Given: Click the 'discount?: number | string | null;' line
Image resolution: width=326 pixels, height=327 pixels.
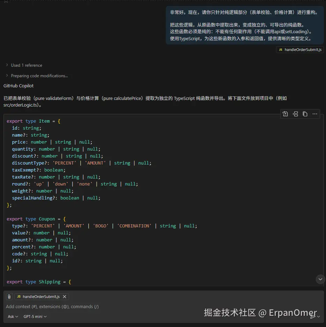Looking at the screenshot, I should pos(58,156).
